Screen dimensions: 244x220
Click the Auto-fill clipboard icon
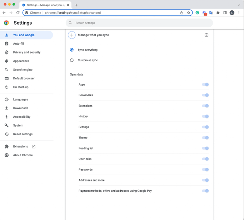[x=6, y=44]
